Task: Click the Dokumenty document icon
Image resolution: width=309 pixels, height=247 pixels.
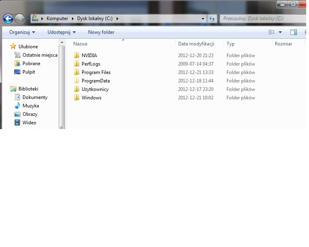Action: point(17,97)
